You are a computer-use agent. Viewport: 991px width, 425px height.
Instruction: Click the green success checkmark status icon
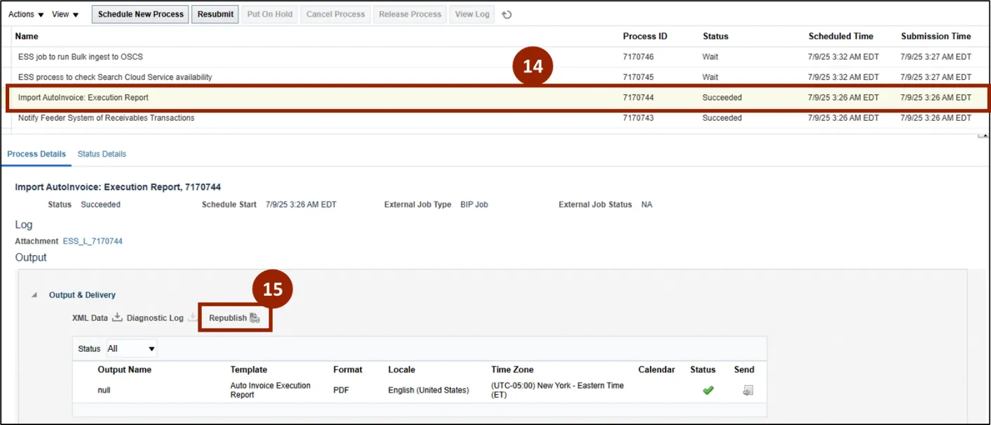(708, 391)
